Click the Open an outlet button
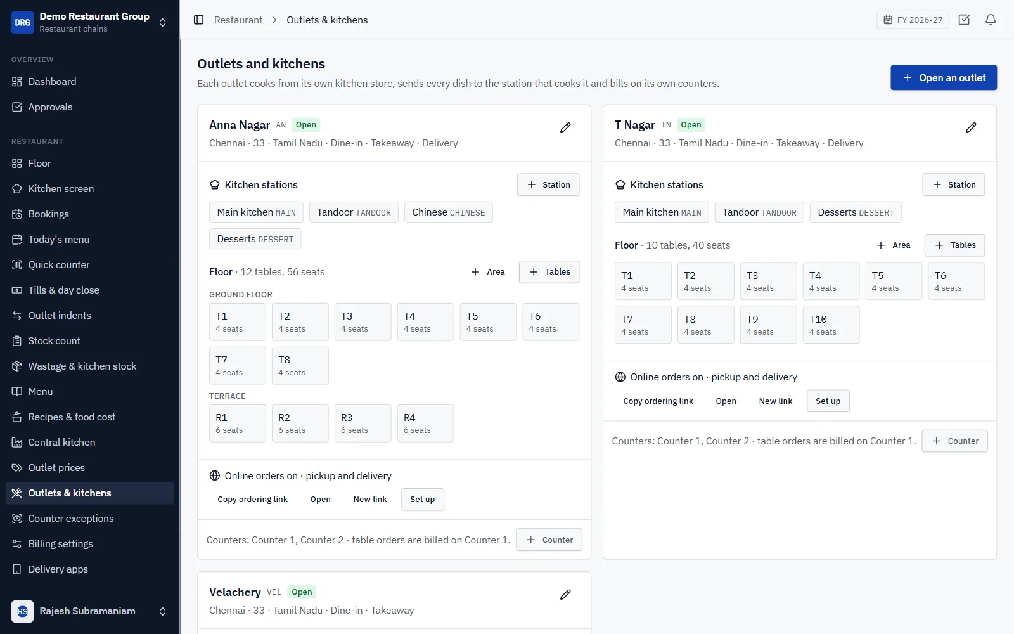This screenshot has height=634, width=1014. 944,77
